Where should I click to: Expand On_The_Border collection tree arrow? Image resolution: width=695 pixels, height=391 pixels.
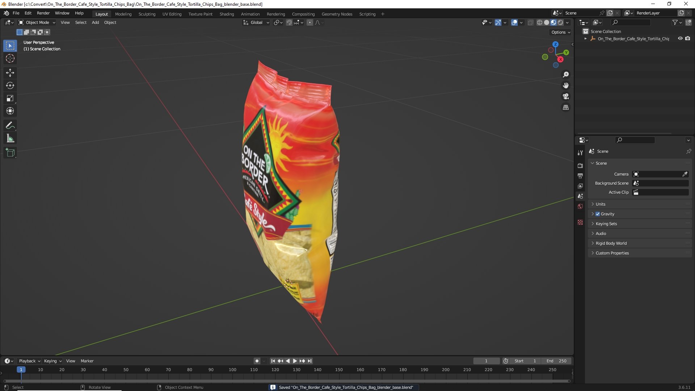point(585,38)
